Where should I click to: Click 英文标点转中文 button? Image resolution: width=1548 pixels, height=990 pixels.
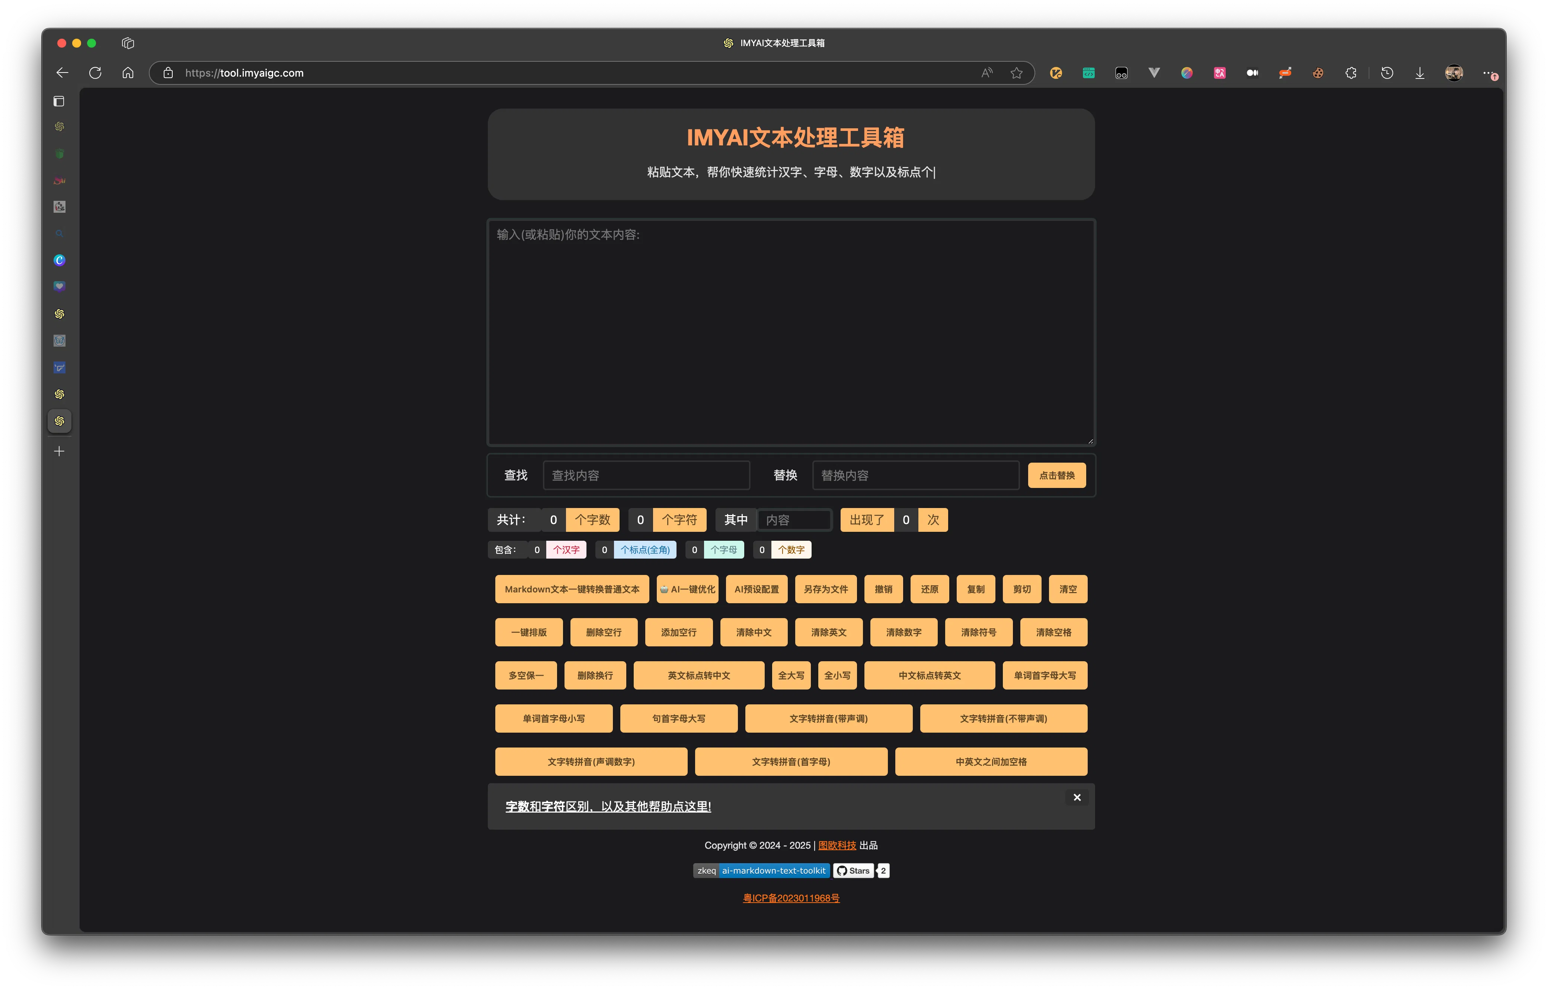(x=699, y=675)
